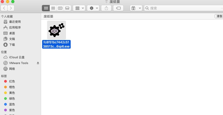
Task: Switch to gallery view
Action: [67, 8]
